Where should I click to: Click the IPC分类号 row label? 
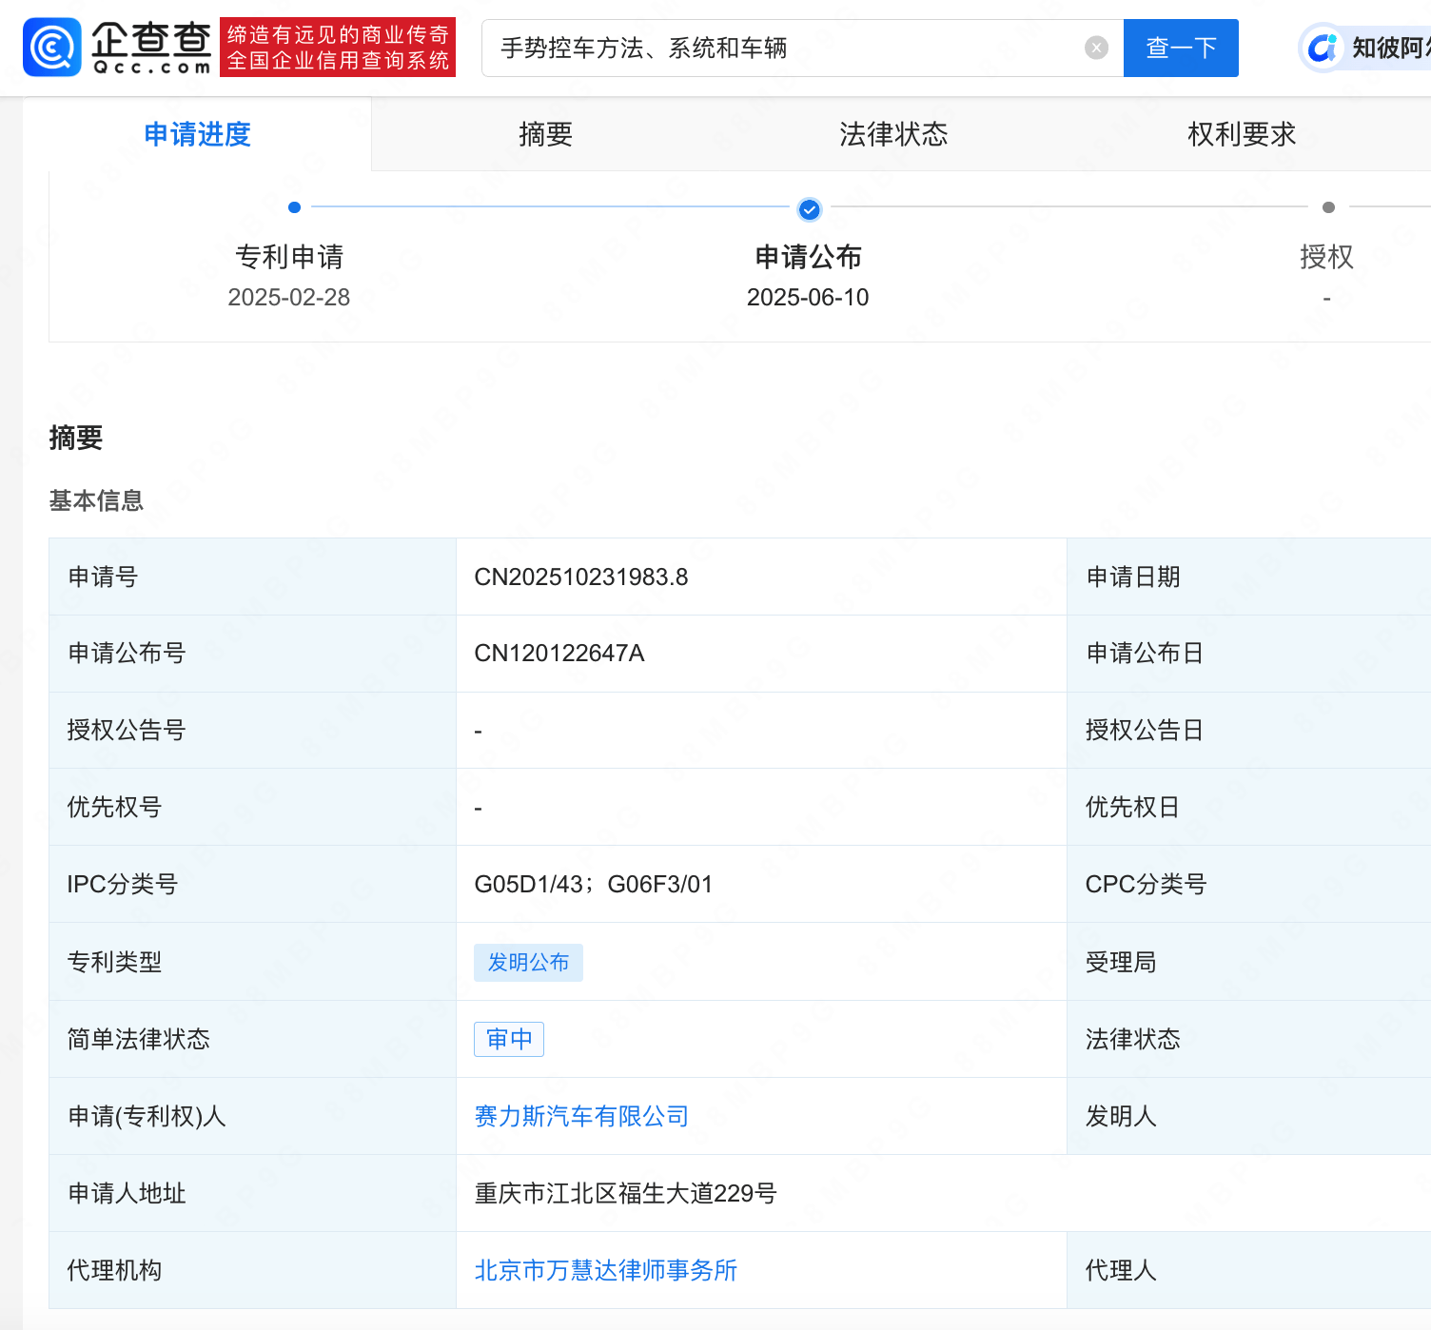(123, 884)
